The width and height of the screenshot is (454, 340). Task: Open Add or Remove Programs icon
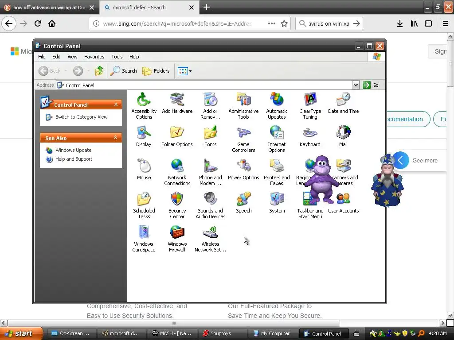(x=210, y=106)
